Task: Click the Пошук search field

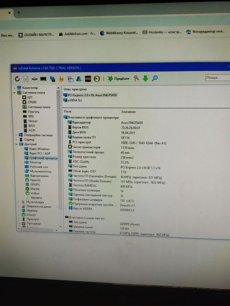Action: pos(218,77)
